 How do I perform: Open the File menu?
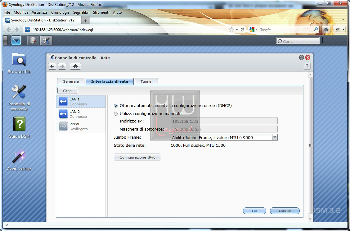coord(7,12)
